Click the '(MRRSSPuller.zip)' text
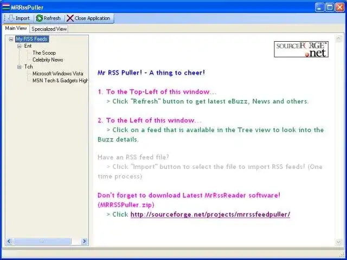 pos(126,205)
